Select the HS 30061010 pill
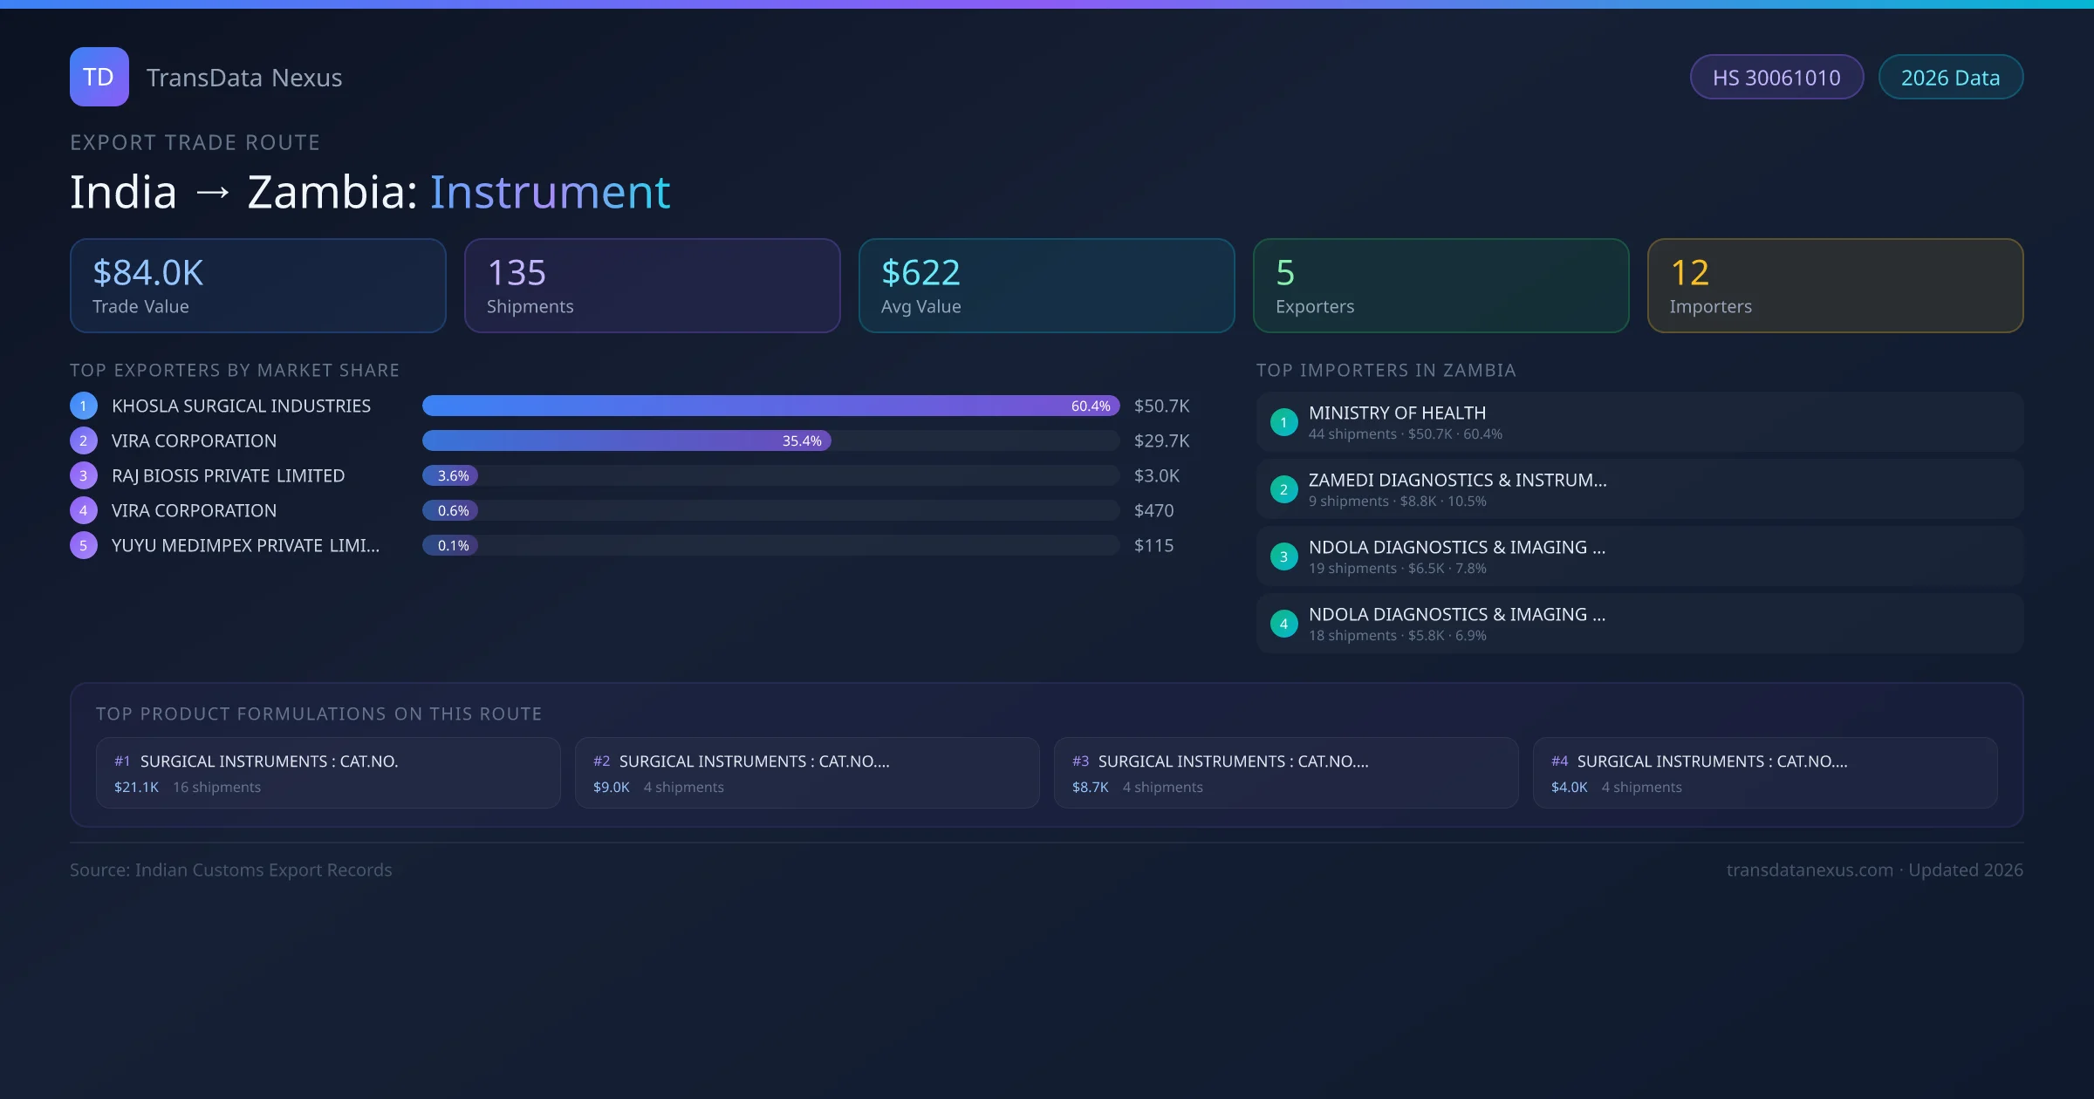Screen dimensions: 2094x1099 click(1776, 78)
